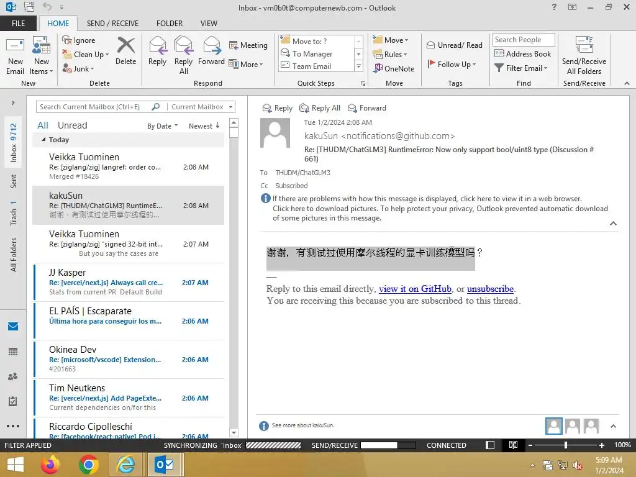
Task: Open the More respond options dropdown
Action: [x=246, y=64]
